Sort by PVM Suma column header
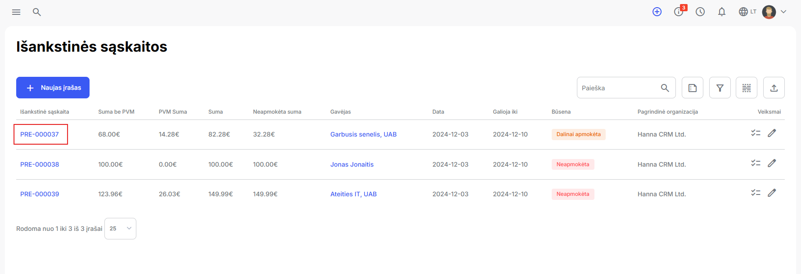Viewport: 801px width, 274px height. click(173, 112)
